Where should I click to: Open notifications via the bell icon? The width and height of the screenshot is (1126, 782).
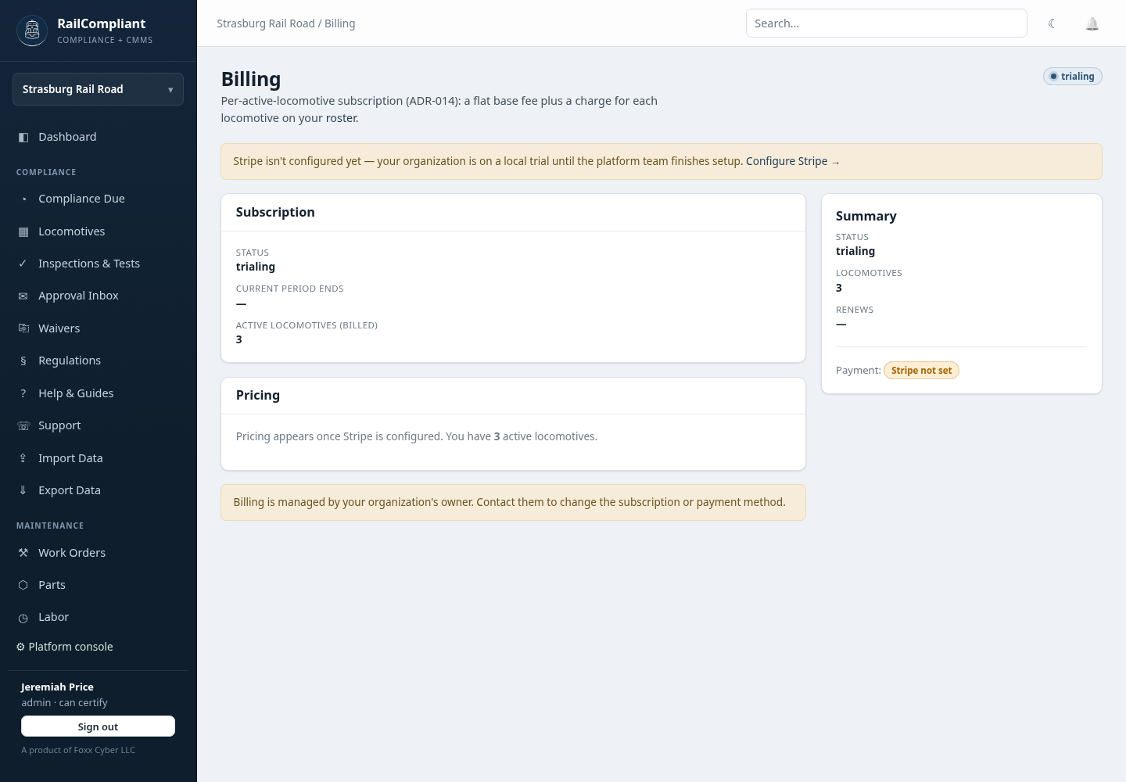(x=1092, y=23)
